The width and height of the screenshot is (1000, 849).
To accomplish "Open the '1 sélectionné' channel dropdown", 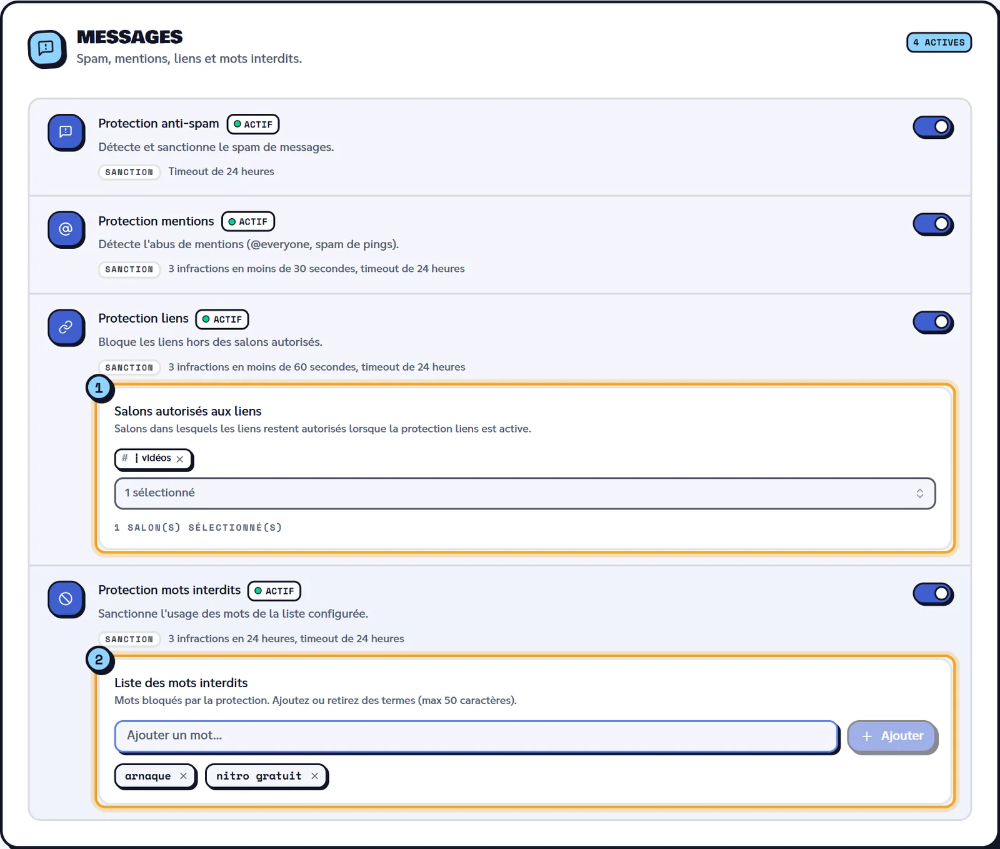I will [x=525, y=493].
